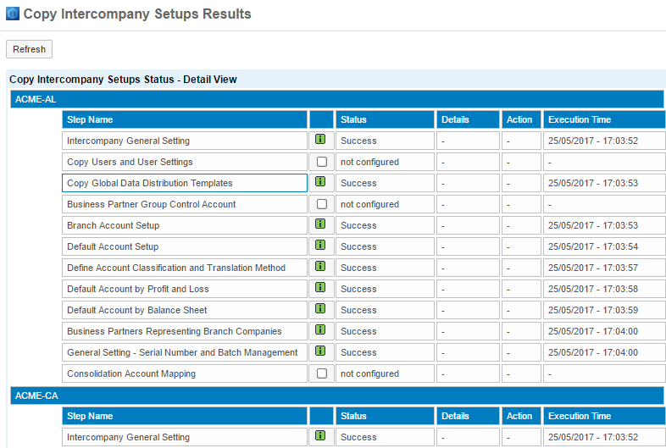This screenshot has height=448, width=666.
Task: Click the Status column header in ACME-CA table
Action: point(353,416)
